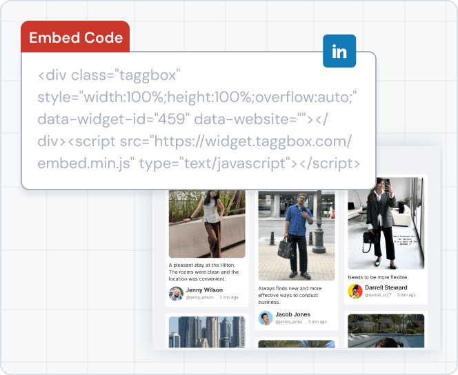Click the @jacob_jones handle

pos(288,322)
